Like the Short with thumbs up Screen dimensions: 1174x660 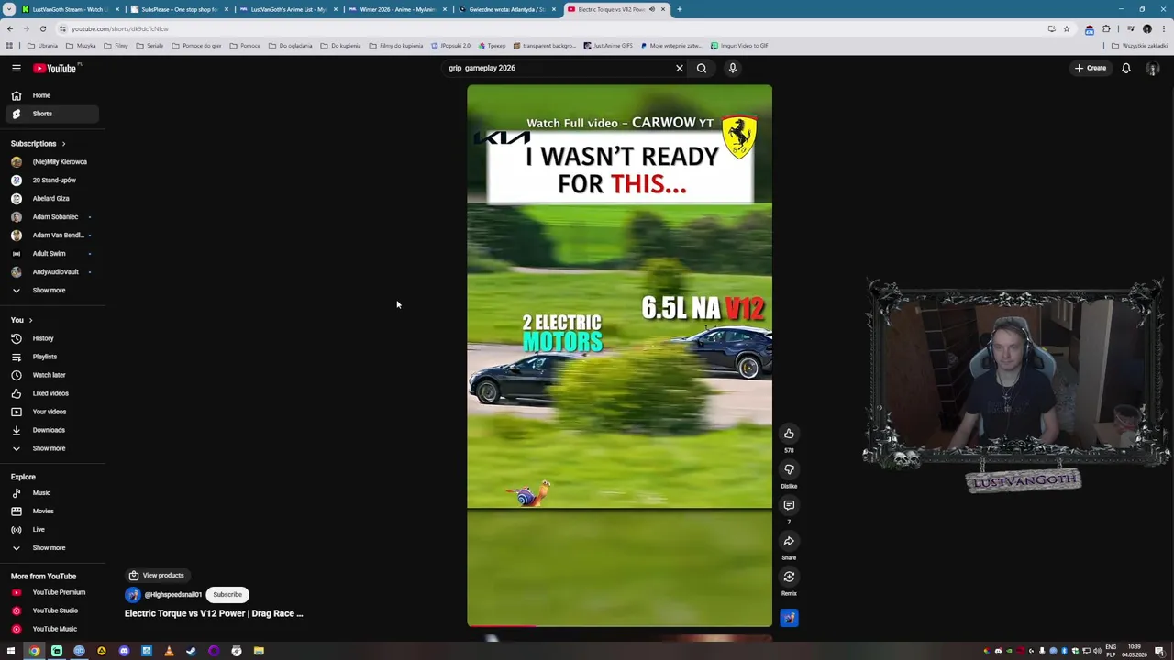click(x=789, y=434)
